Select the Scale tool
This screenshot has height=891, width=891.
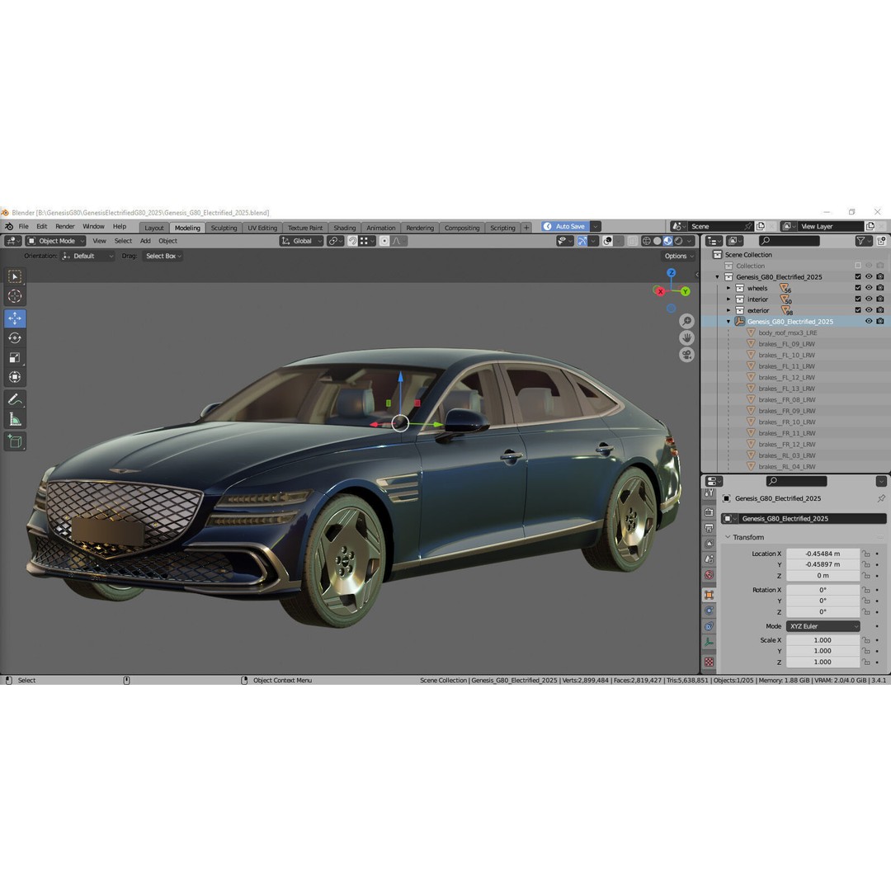click(15, 357)
